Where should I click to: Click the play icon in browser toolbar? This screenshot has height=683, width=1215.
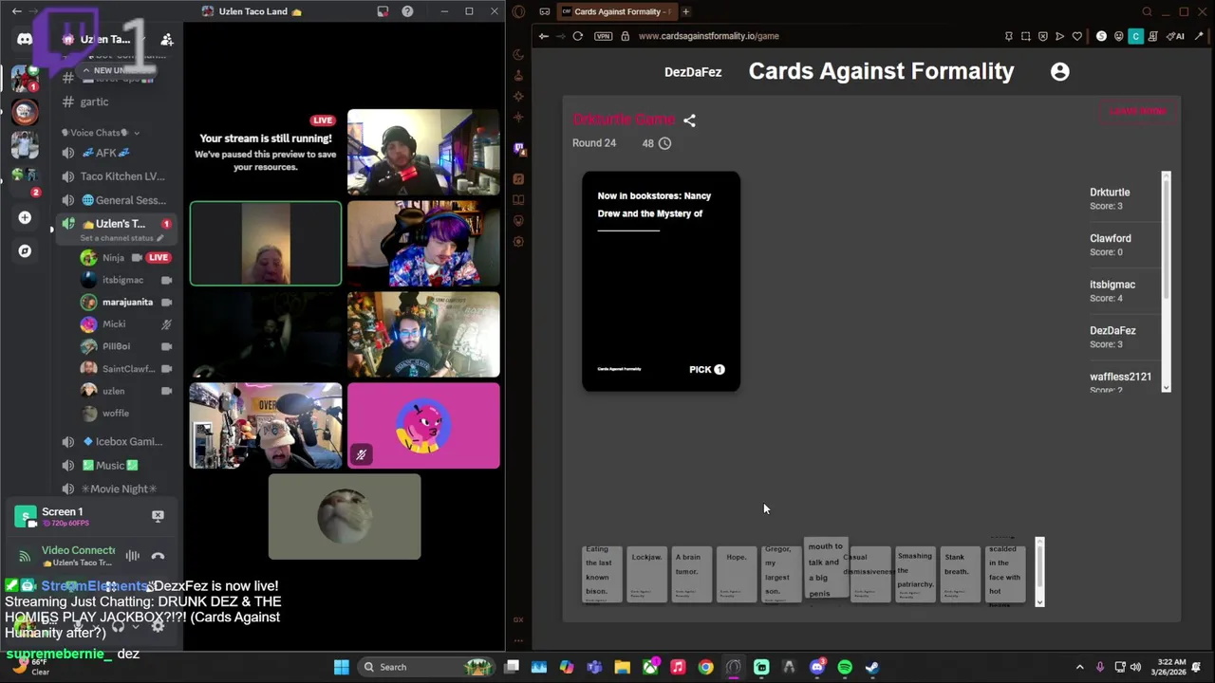pos(1059,36)
